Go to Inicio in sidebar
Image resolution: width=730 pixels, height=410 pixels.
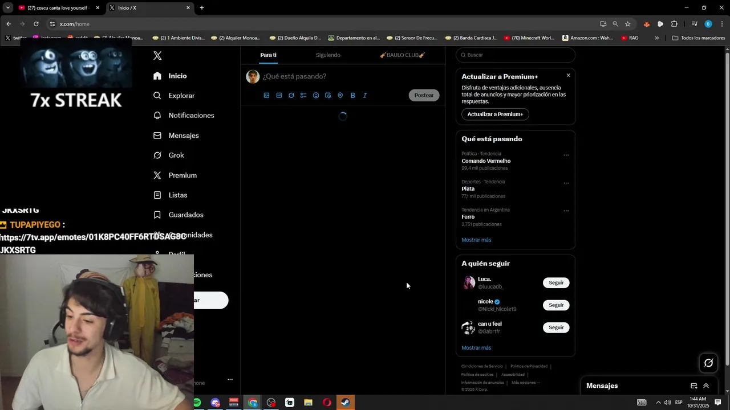(x=170, y=76)
